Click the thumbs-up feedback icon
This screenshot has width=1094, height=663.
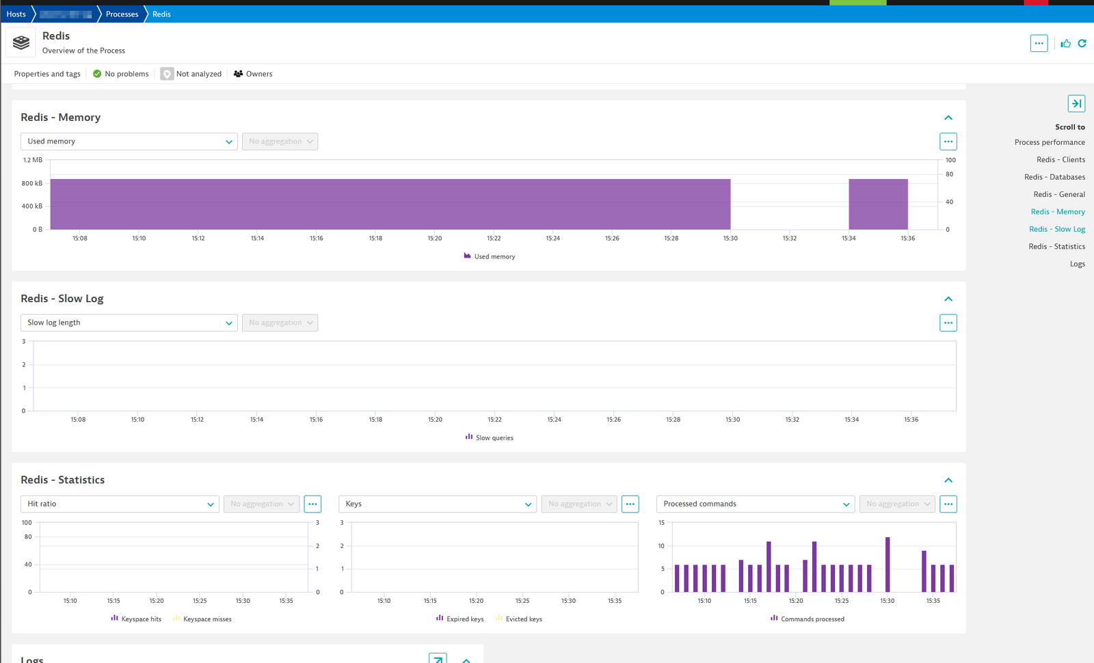click(x=1065, y=43)
